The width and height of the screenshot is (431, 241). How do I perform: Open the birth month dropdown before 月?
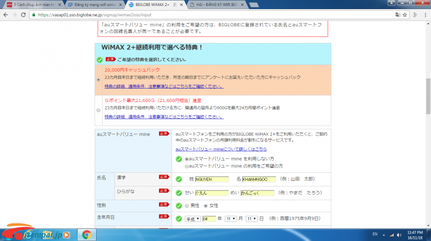pyautogui.click(x=231, y=218)
